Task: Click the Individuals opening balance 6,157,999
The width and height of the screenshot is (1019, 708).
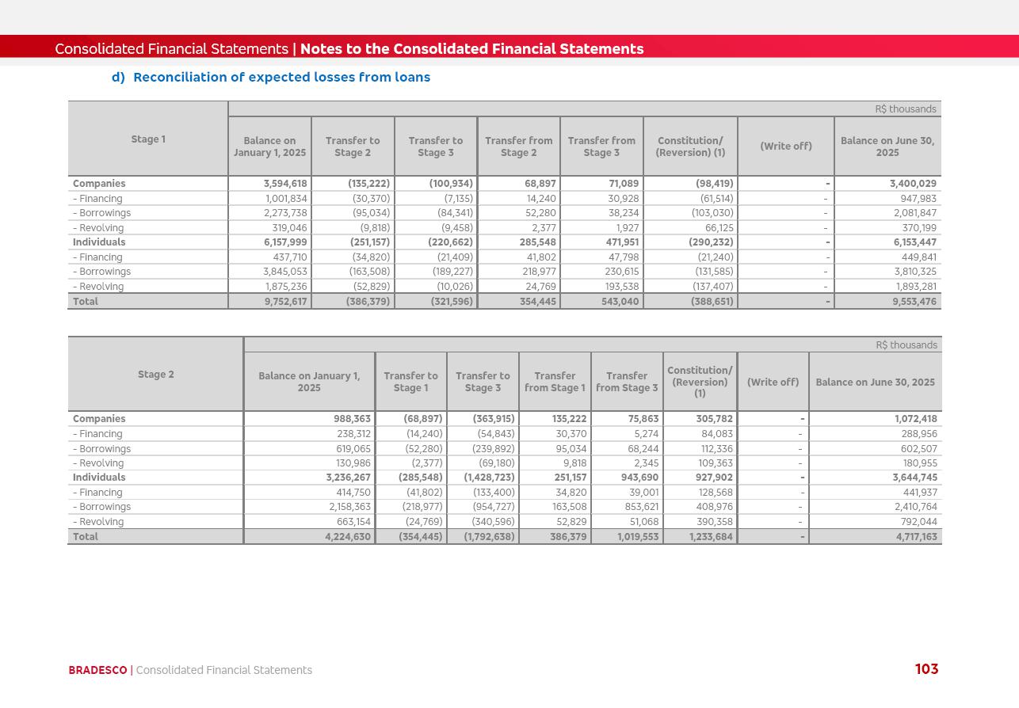Action: point(285,242)
